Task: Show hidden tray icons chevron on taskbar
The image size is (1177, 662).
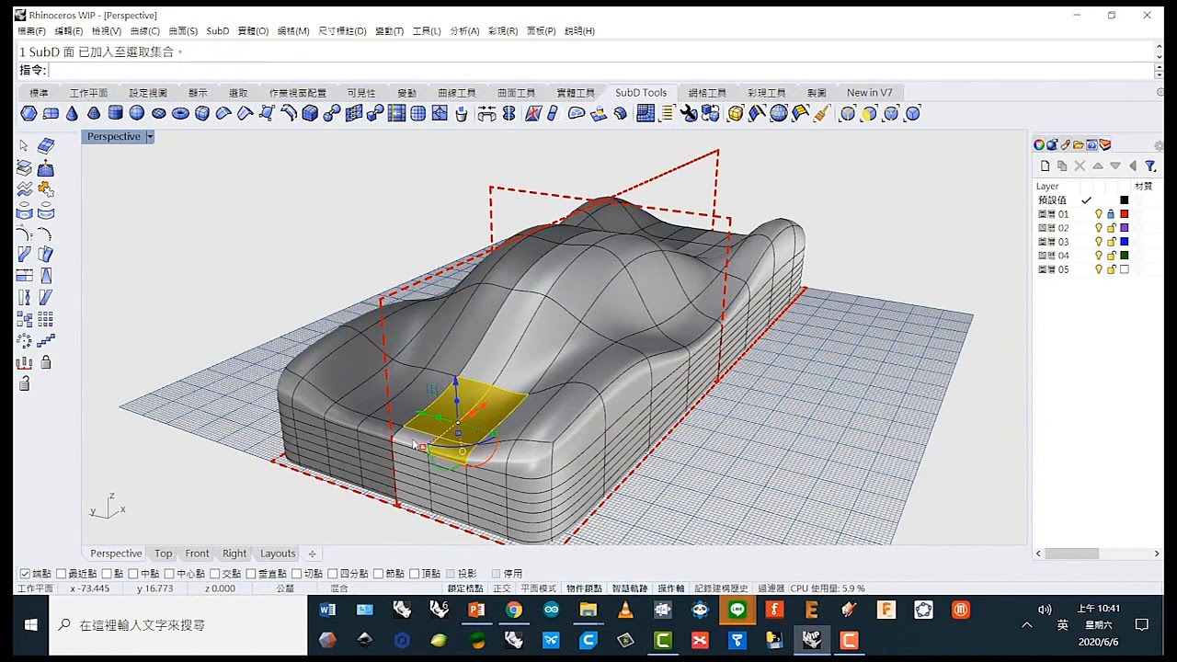Action: point(1026,624)
